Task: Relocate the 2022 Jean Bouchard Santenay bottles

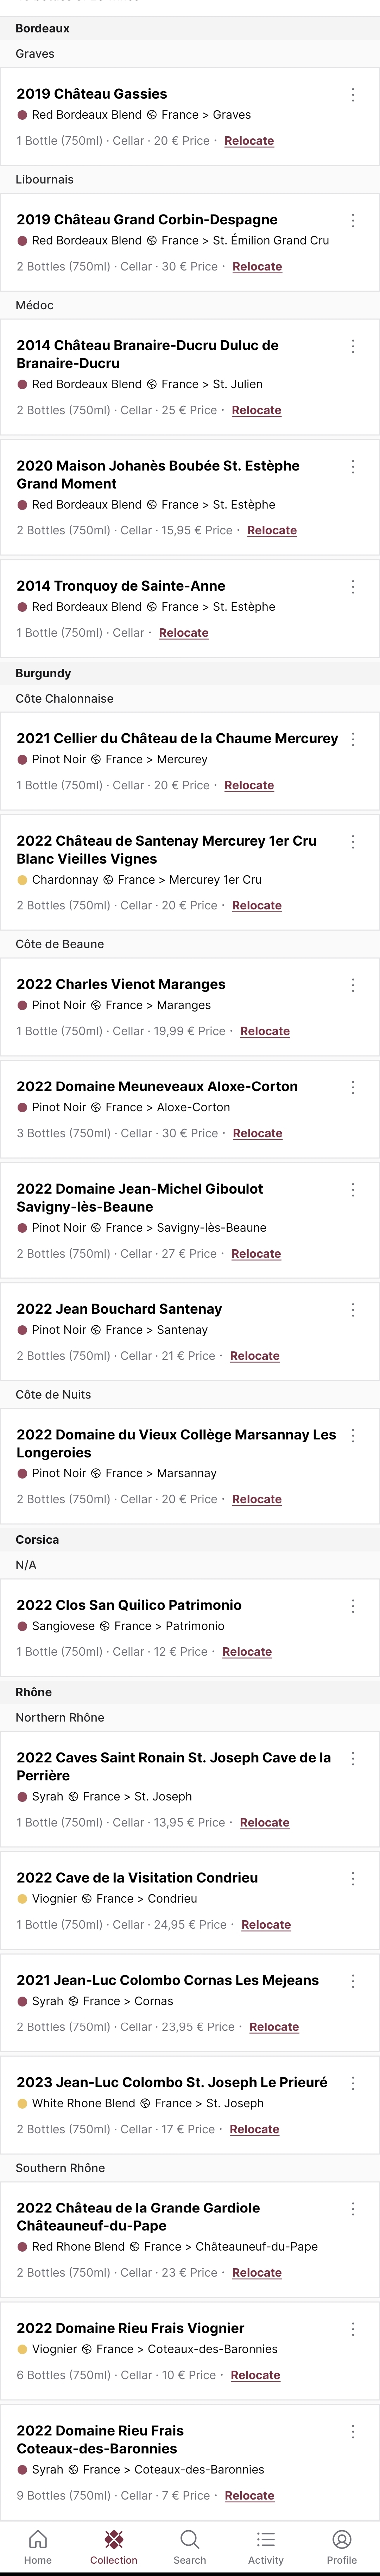Action: (255, 1356)
